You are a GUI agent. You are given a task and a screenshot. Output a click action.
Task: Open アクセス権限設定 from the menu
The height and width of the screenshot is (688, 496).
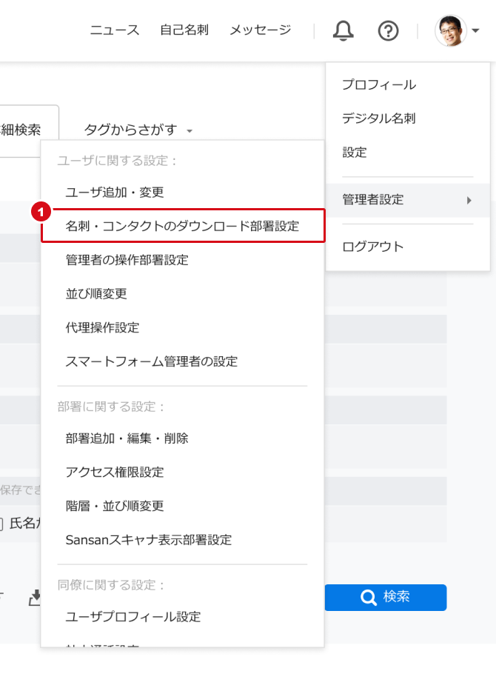(115, 472)
